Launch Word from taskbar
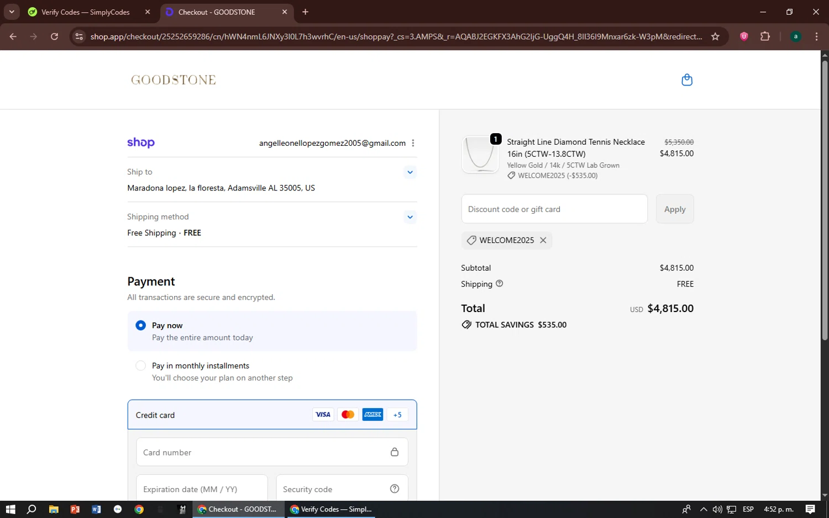 96,509
